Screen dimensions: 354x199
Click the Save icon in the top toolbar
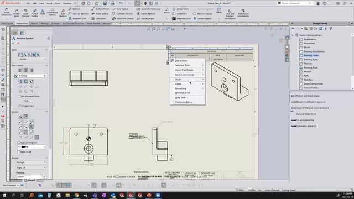tap(105, 3)
